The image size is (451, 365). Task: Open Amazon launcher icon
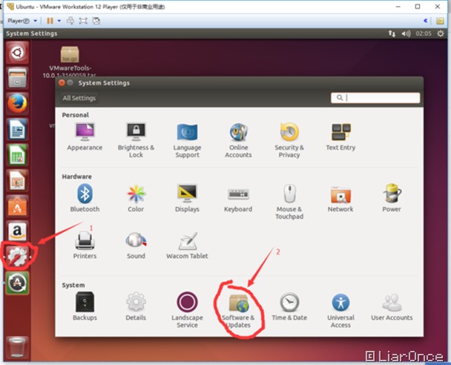17,231
